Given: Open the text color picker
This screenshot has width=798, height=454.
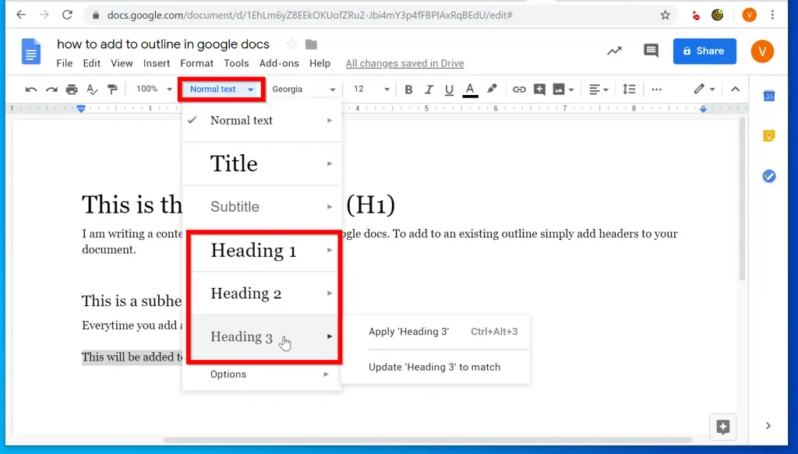Looking at the screenshot, I should coord(470,90).
